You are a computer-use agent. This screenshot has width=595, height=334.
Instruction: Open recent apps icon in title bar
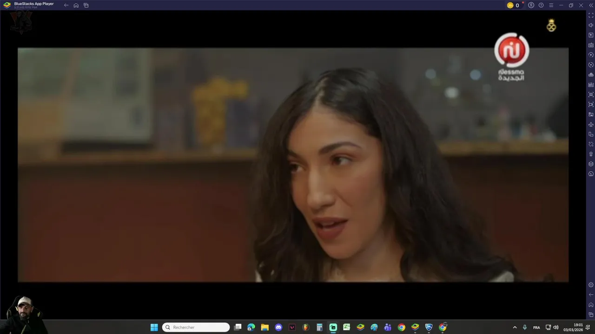86,5
